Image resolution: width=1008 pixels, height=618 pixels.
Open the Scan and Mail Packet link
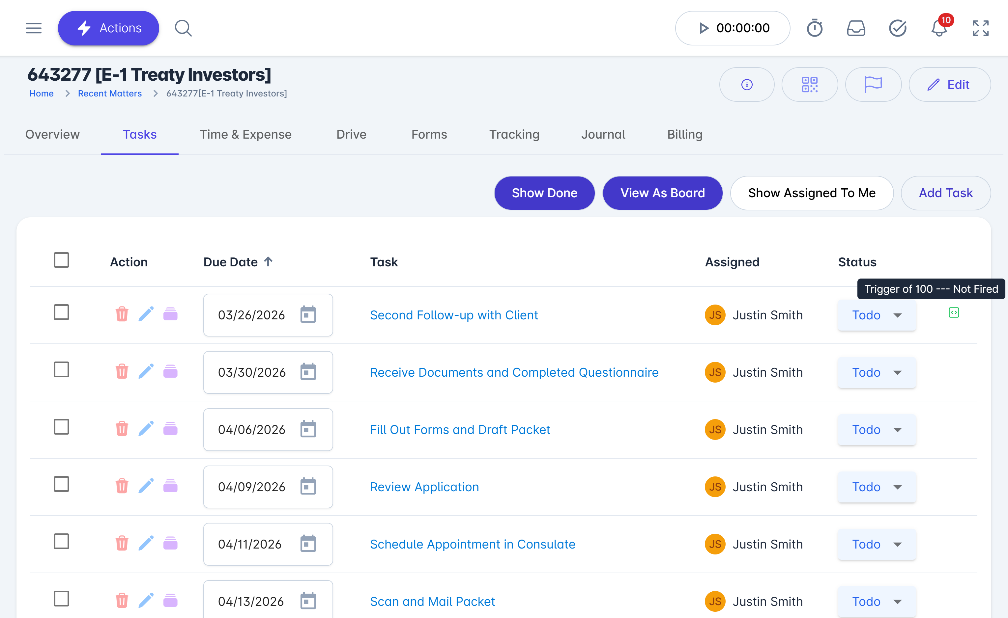(x=432, y=601)
